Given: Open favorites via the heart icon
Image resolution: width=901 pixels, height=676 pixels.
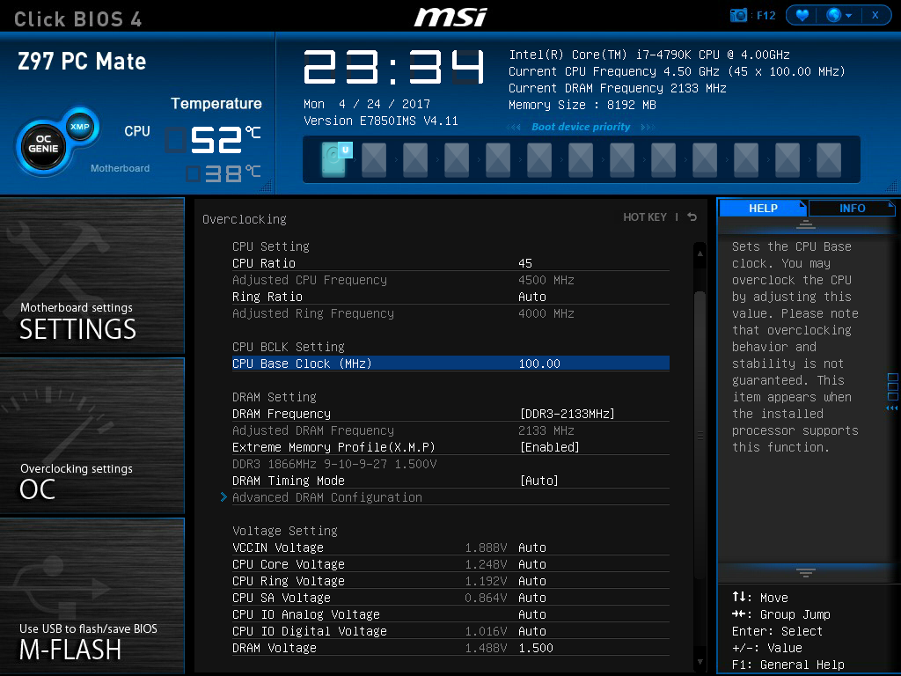Looking at the screenshot, I should [x=802, y=15].
